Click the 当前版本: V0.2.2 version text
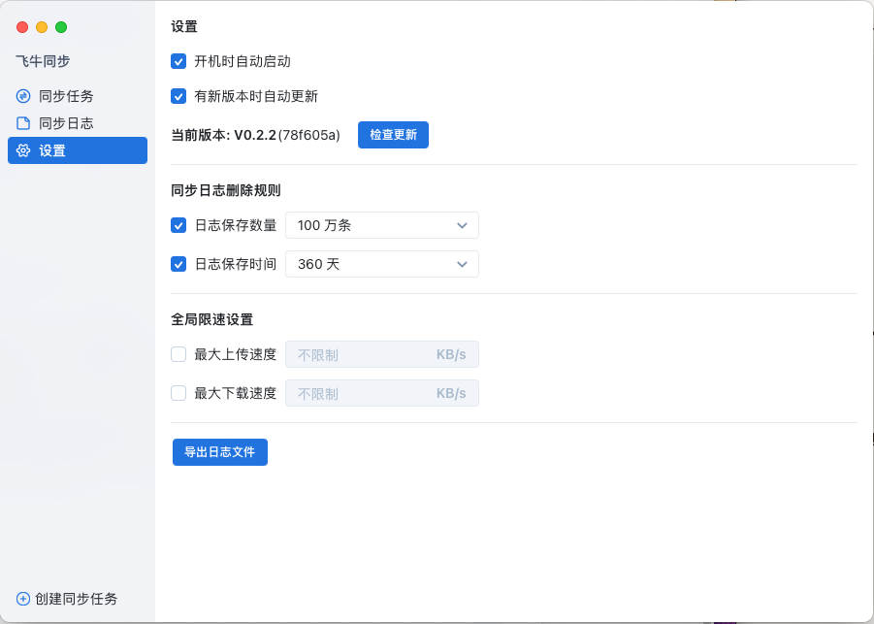This screenshot has width=874, height=624. [x=255, y=135]
